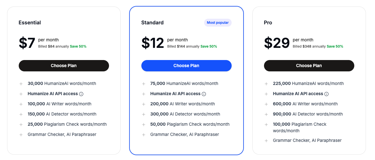Screen dimensions: 375x160
Task: Click plus icon next to 30,000 HumanizeAI words
Action: pos(21,84)
